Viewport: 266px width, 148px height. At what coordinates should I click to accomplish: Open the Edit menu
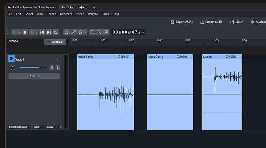[19, 14]
